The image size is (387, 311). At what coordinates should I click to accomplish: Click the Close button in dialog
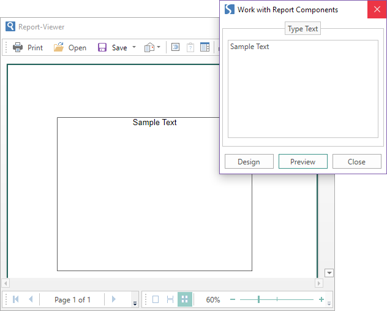tap(356, 161)
